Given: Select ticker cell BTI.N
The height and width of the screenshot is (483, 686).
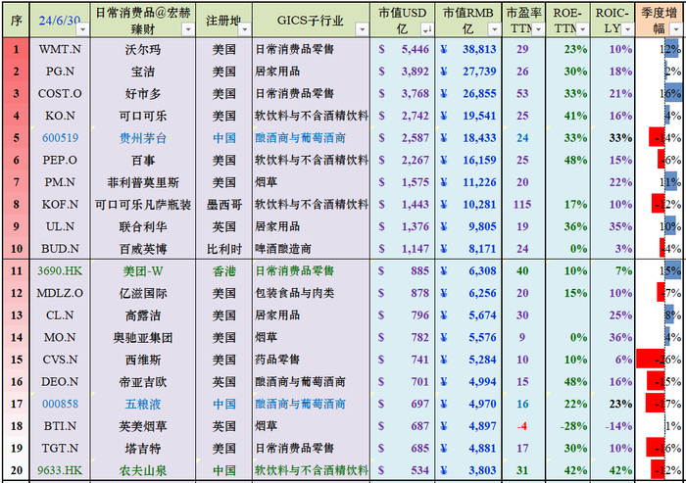Looking at the screenshot, I should (60, 426).
